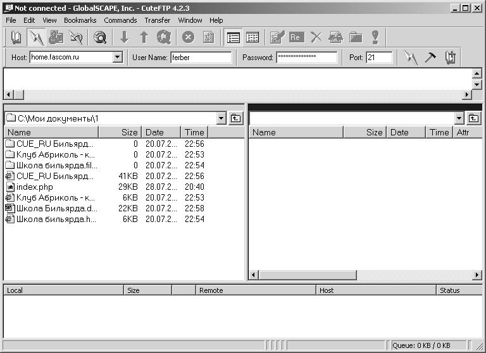The image size is (486, 353).
Task: Click the Port number field
Action: pyautogui.click(x=379, y=58)
